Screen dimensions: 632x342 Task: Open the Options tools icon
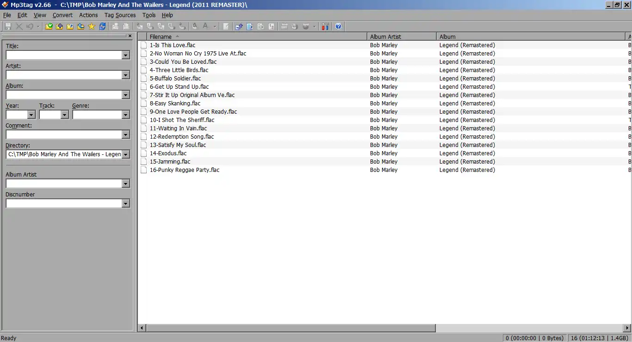click(325, 26)
